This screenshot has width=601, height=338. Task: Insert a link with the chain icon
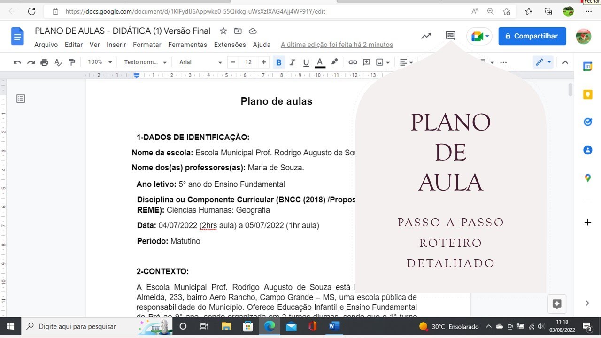click(353, 62)
